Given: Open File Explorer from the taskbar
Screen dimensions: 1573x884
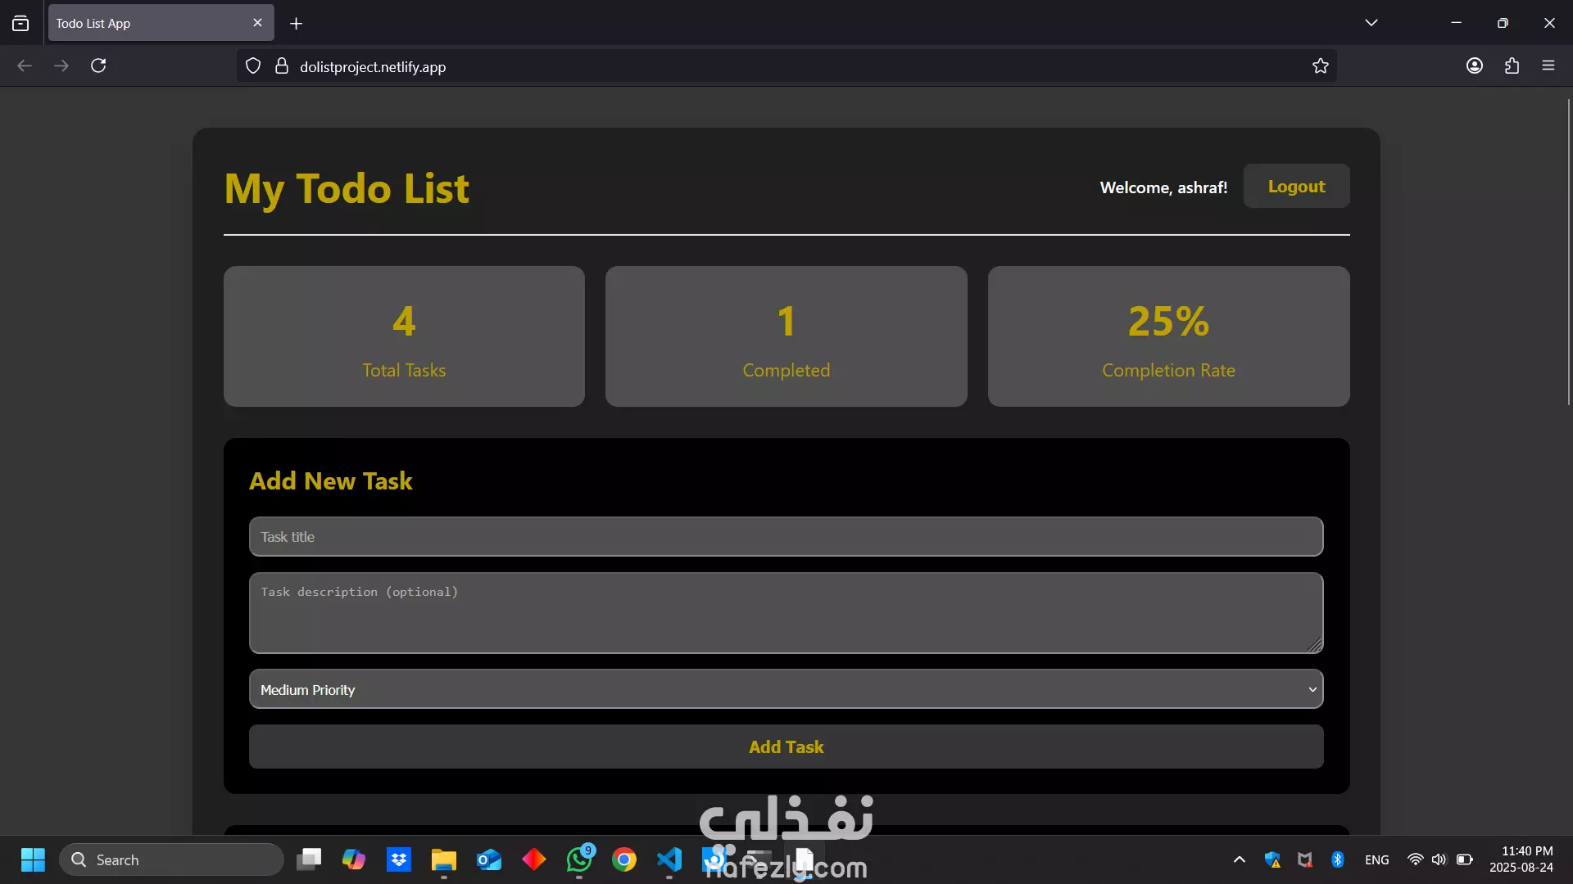Looking at the screenshot, I should pyautogui.click(x=444, y=859).
